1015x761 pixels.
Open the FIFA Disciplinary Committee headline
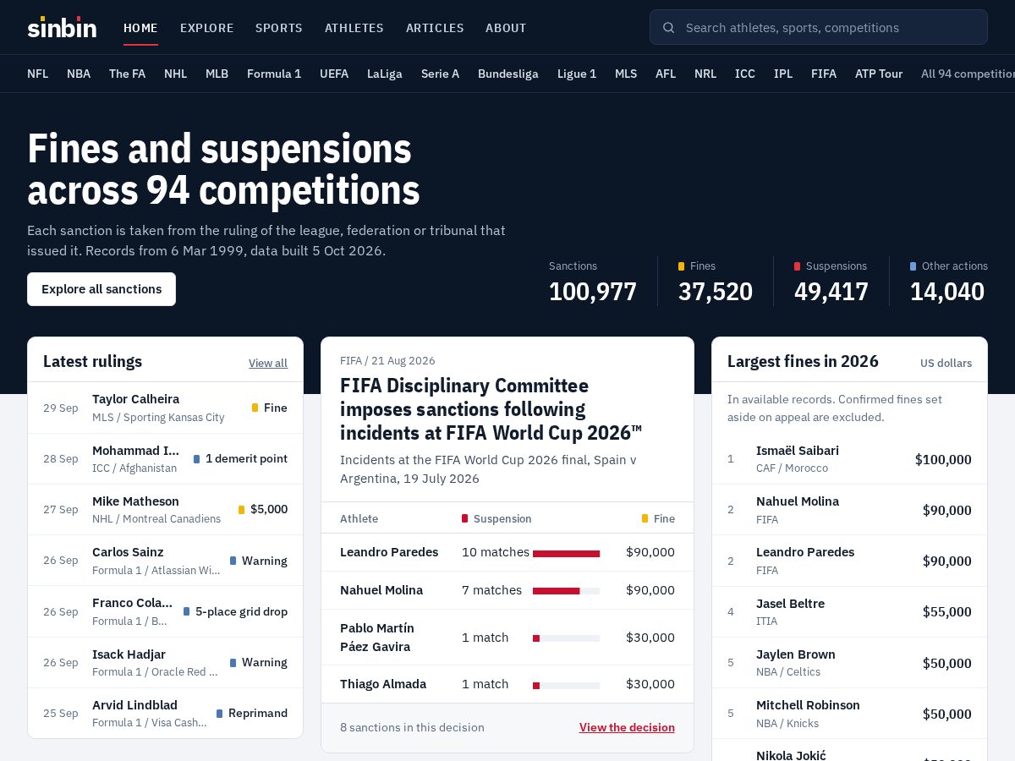491,409
